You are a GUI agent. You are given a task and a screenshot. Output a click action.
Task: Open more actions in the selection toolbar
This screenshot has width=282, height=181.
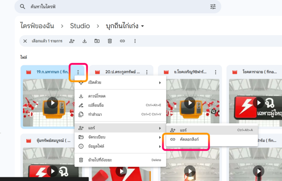pyautogui.click(x=135, y=41)
